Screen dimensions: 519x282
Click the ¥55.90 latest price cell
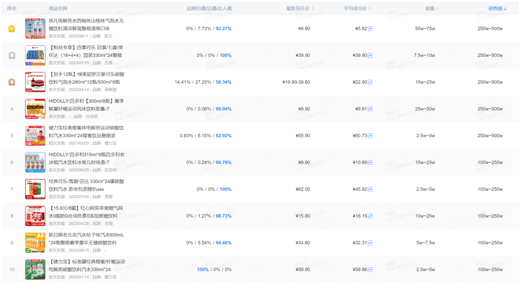pyautogui.click(x=303, y=136)
